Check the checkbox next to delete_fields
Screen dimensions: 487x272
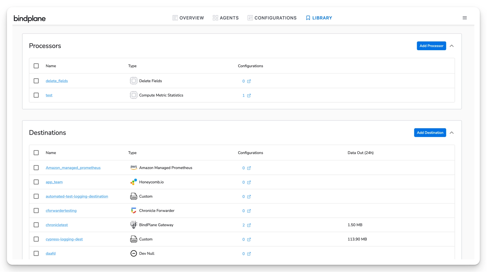[x=36, y=81]
